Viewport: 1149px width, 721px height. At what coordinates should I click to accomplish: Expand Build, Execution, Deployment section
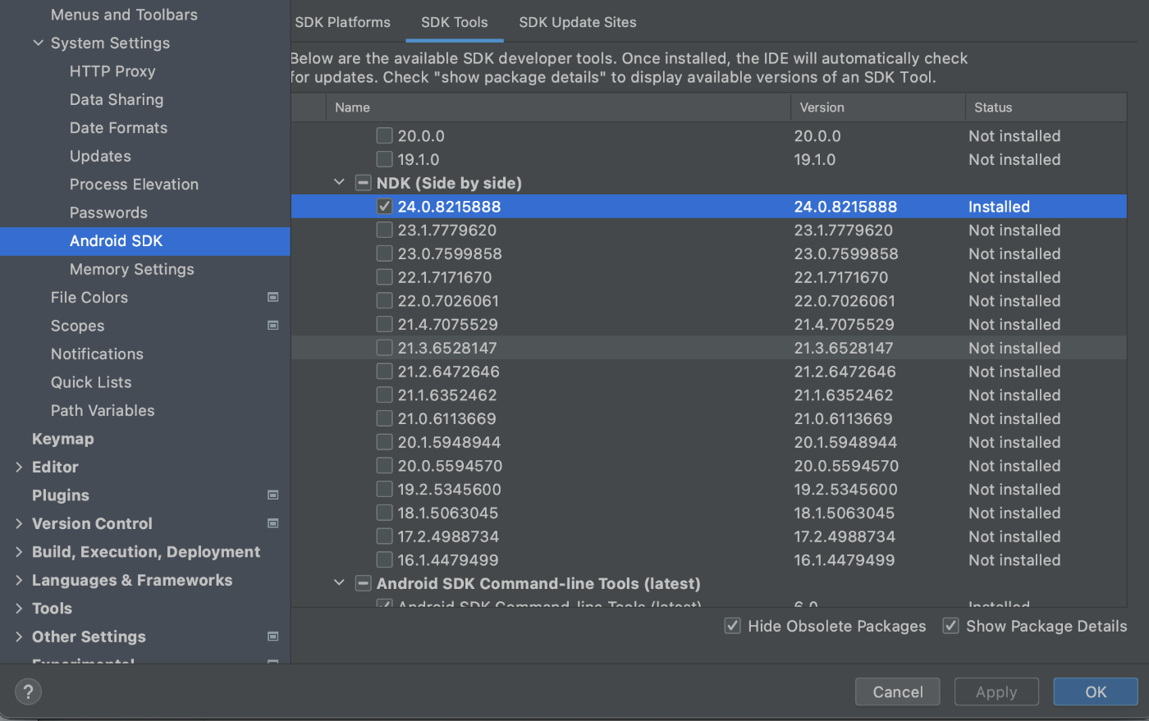[x=19, y=552]
